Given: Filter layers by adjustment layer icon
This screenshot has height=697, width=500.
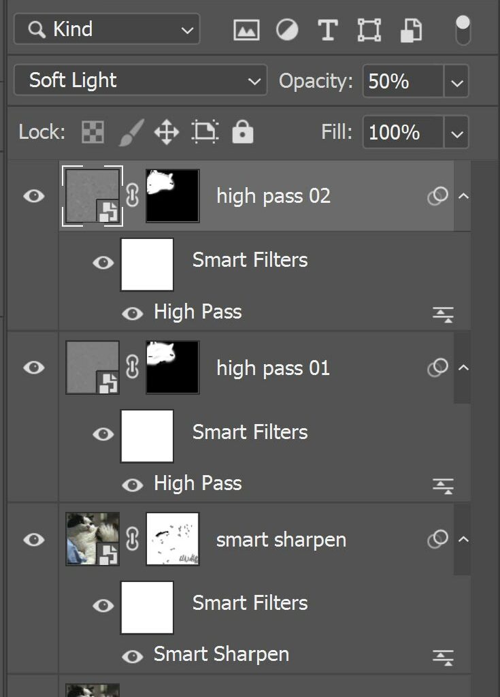Looking at the screenshot, I should [287, 30].
